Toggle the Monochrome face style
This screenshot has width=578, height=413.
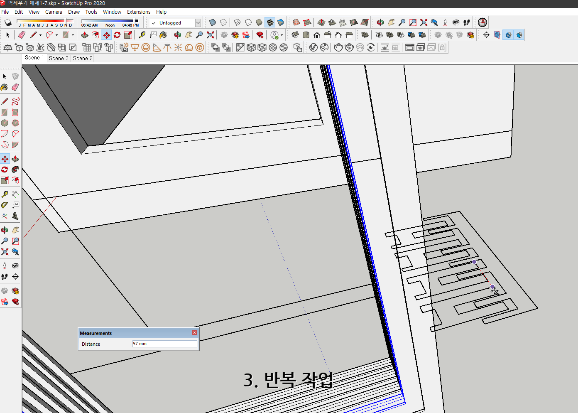(281, 22)
